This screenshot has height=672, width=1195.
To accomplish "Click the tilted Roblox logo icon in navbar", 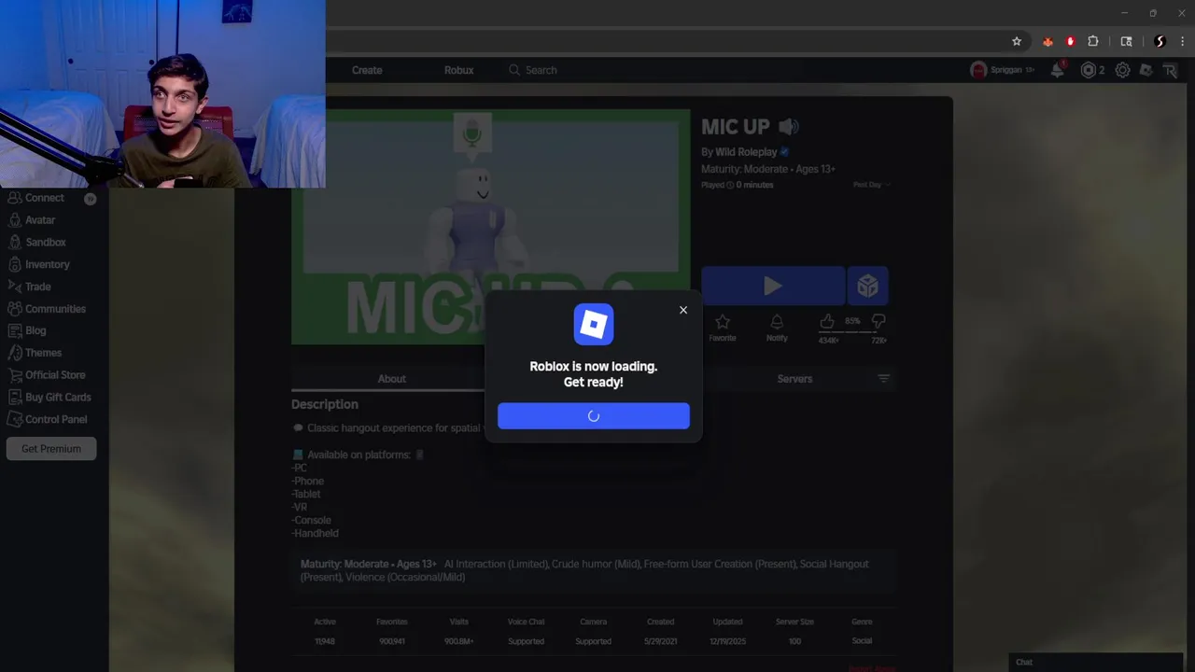I will pos(1146,70).
